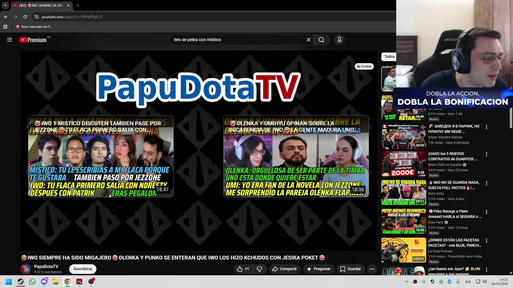Screen dimensions: 513x288
Task: Save video with Guardar button
Action: 351,269
